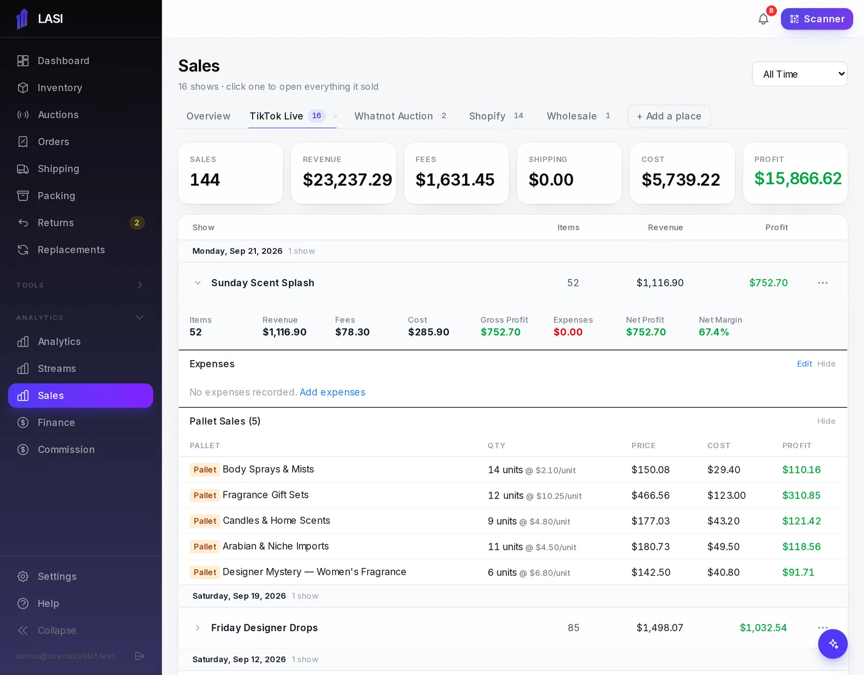
Task: Navigate to Shipping
Action: pyautogui.click(x=80, y=169)
